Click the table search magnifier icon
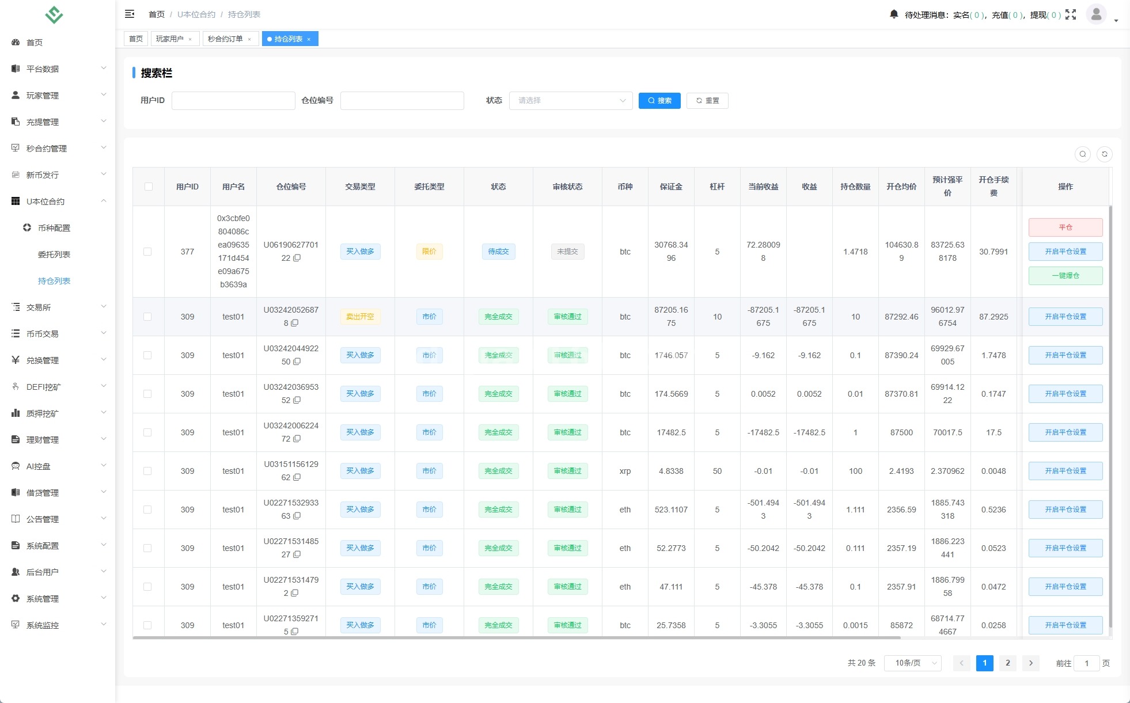 (x=1083, y=154)
